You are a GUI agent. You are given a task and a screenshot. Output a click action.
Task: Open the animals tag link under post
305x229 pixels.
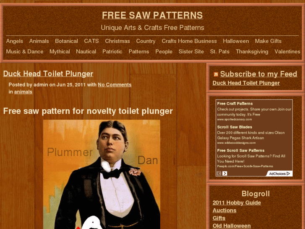click(23, 92)
